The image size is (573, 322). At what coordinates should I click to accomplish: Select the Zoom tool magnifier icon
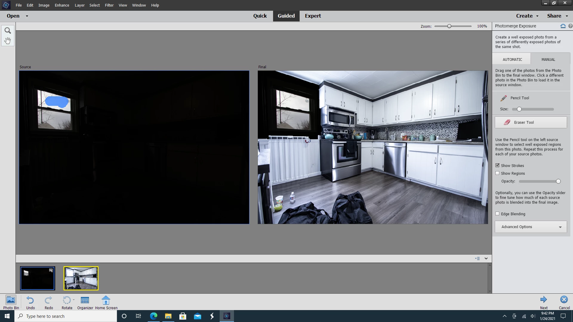(8, 31)
